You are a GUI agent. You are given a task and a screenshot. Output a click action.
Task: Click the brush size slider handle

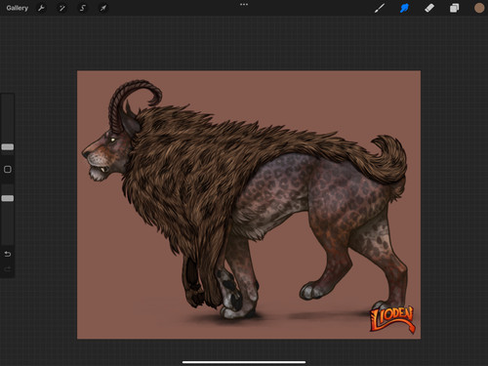tap(8, 147)
